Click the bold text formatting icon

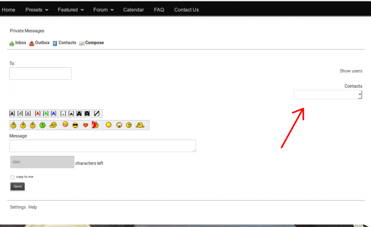(13, 113)
